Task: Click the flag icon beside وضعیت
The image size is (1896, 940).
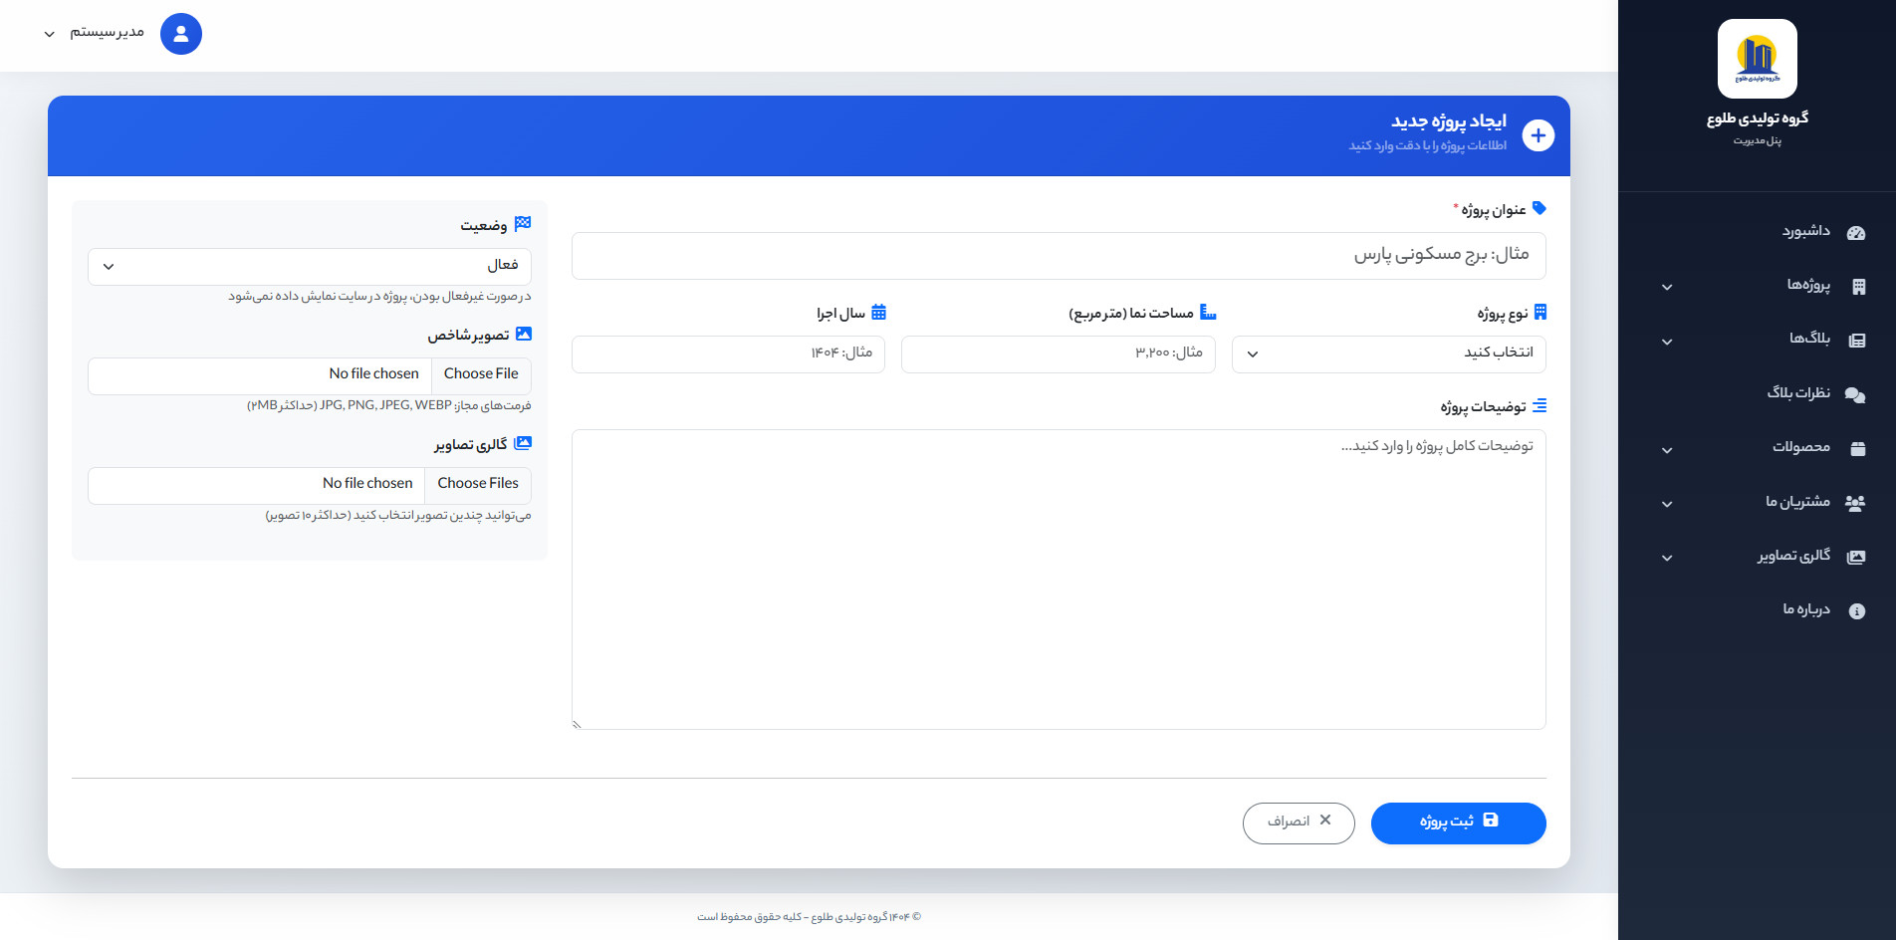Action: point(523,224)
